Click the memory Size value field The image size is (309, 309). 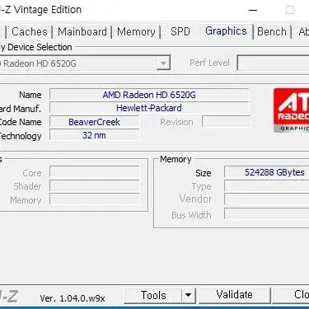[267, 172]
